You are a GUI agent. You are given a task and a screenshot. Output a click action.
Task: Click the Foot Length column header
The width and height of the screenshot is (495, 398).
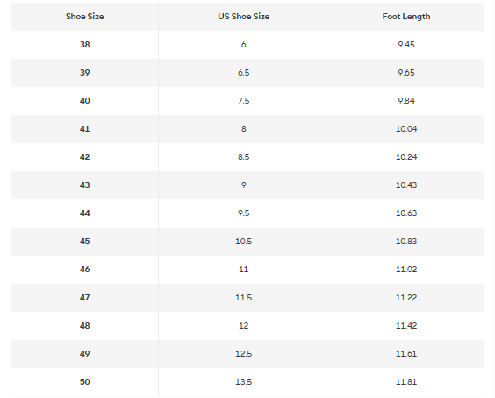[406, 17]
